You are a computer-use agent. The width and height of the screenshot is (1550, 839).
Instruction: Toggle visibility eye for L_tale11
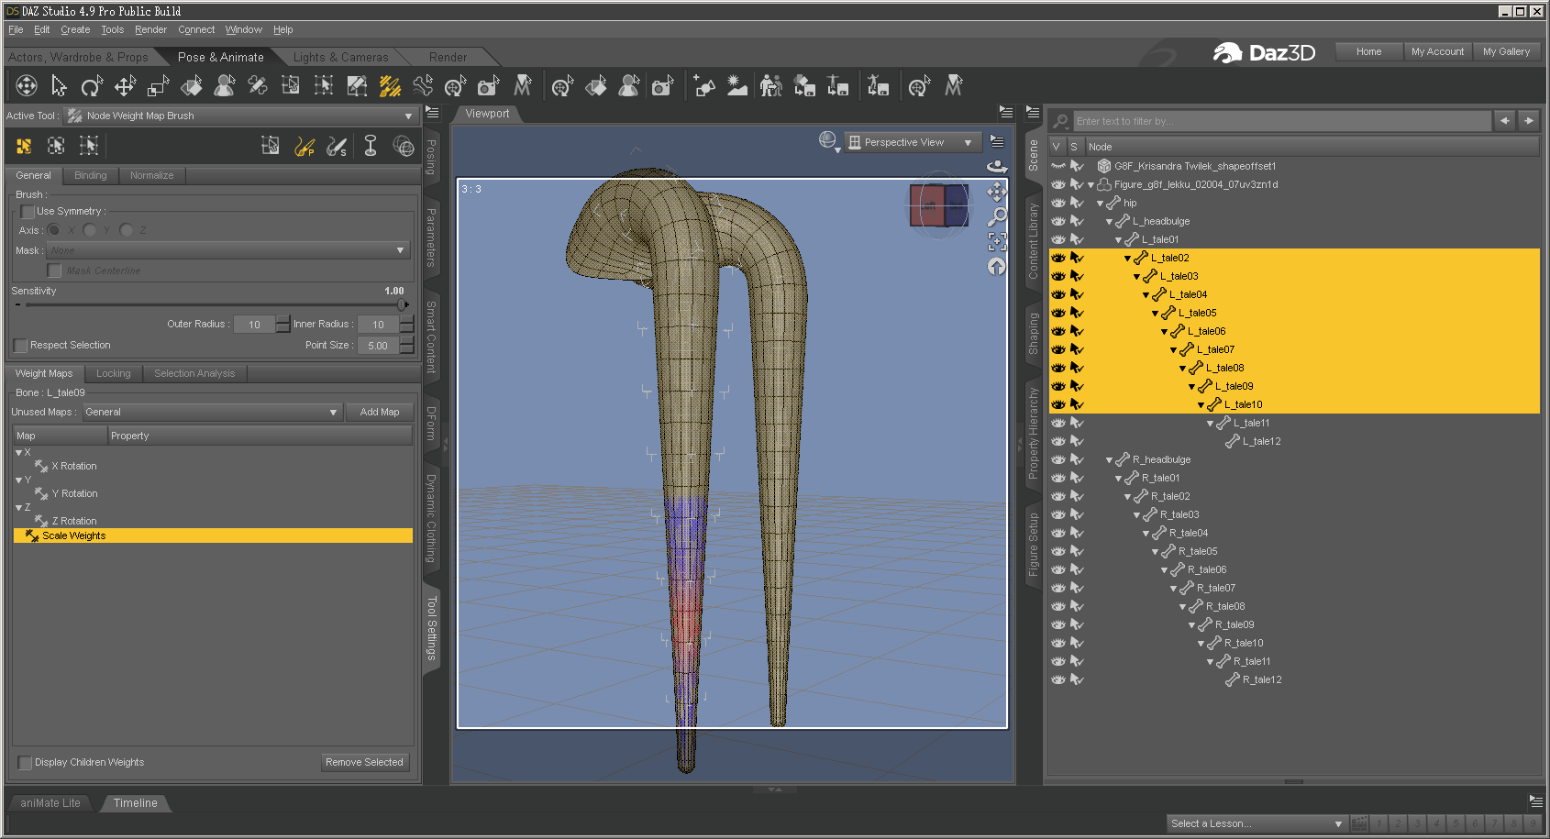coord(1058,423)
